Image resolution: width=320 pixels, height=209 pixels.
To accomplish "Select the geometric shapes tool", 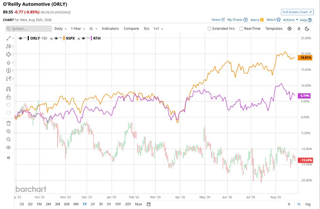I will click(9, 54).
